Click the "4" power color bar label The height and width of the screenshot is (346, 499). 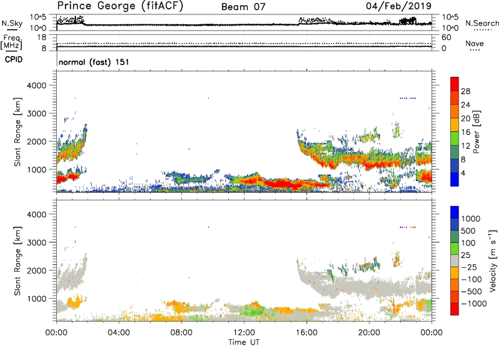463,173
